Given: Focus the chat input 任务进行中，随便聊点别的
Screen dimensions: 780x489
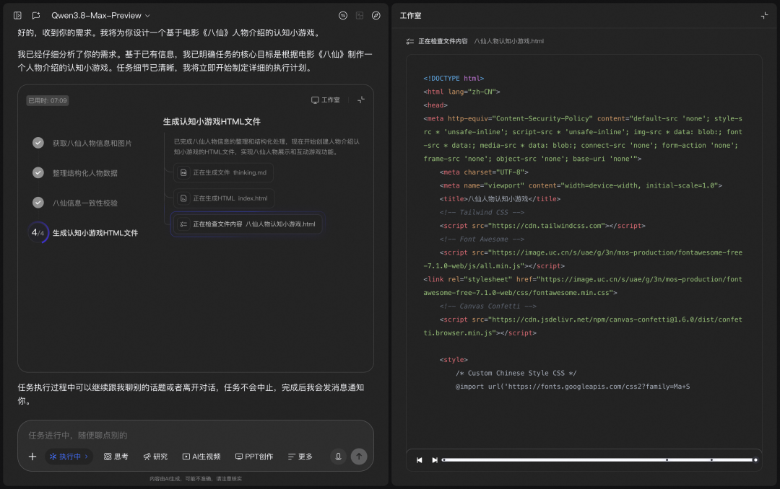Looking at the screenshot, I should click(x=196, y=436).
